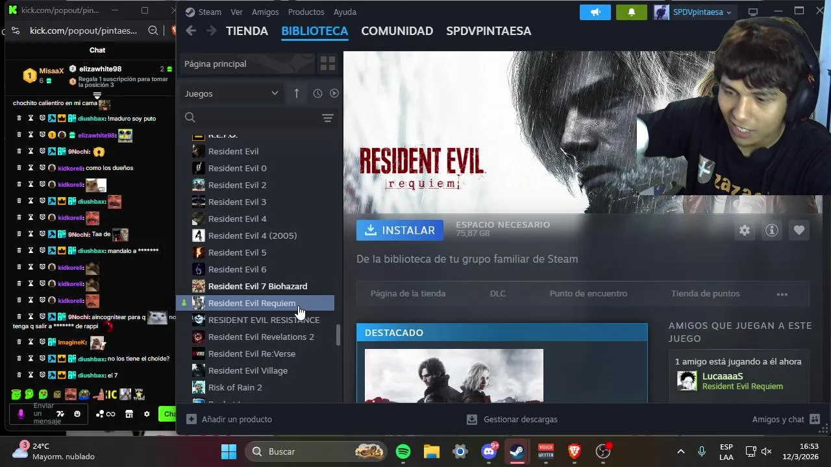This screenshot has width=831, height=467.
Task: Open the Productos menu
Action: coord(306,12)
